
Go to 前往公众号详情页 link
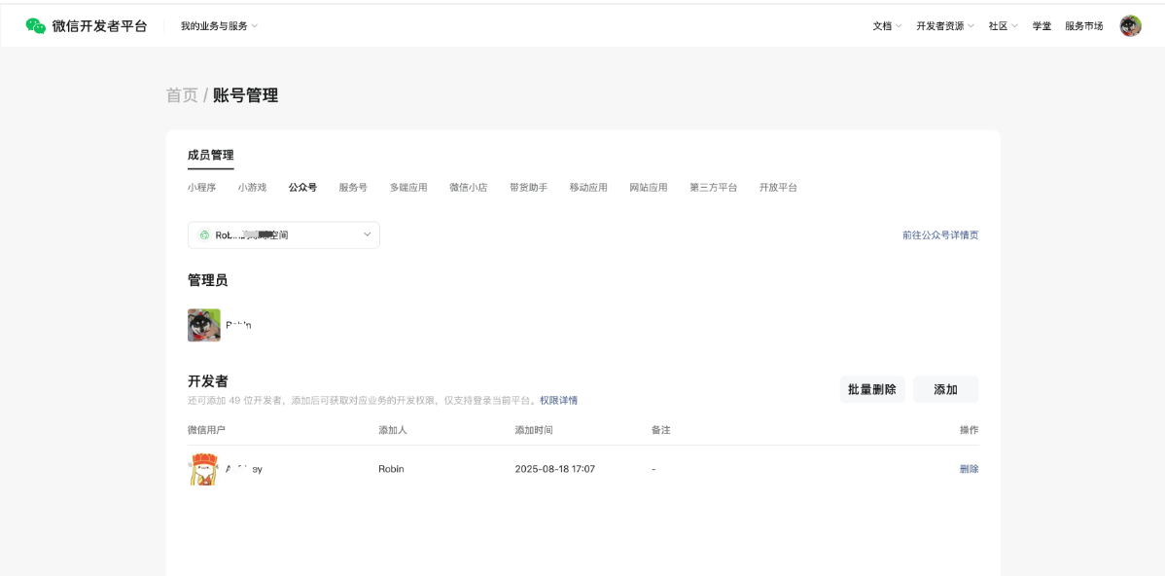(x=939, y=235)
